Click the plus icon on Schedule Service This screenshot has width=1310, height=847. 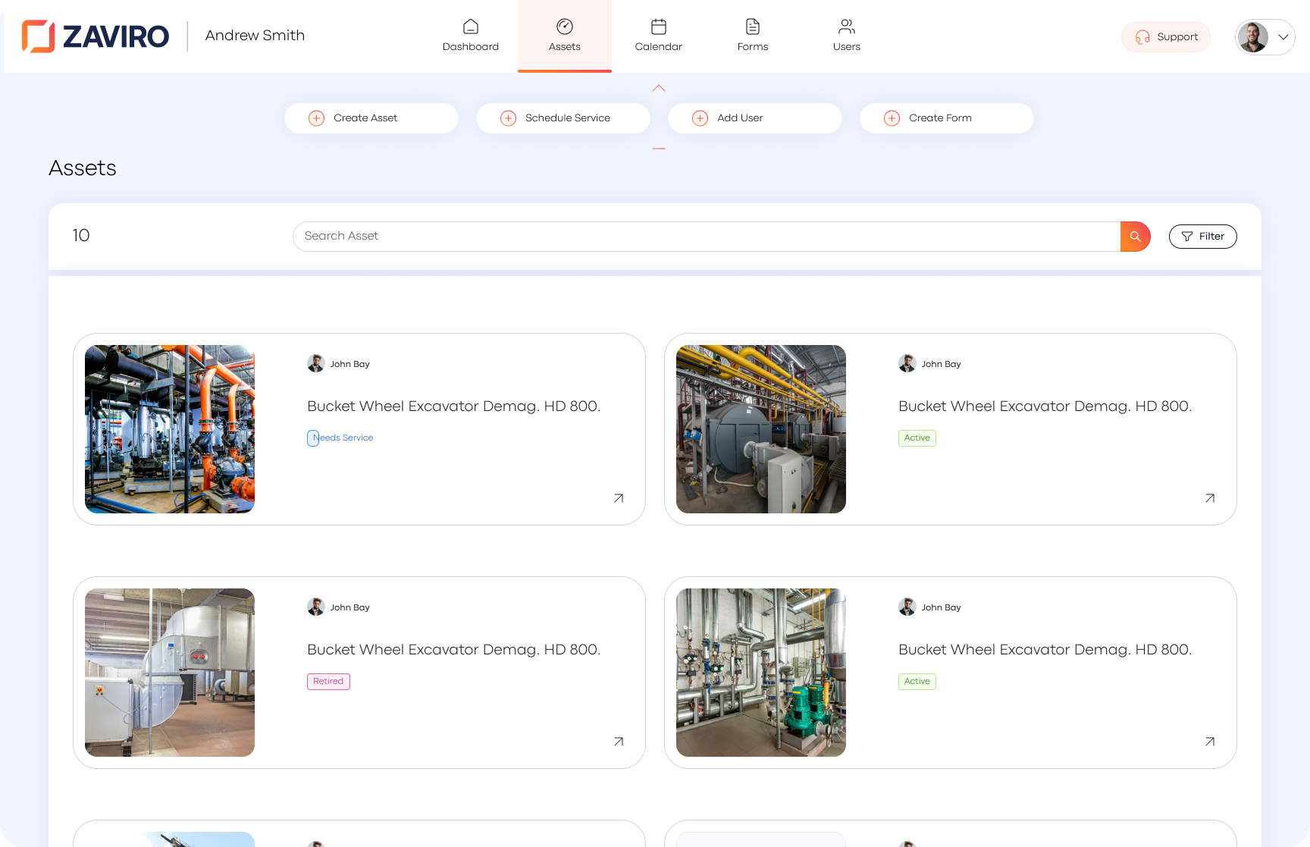(x=509, y=118)
